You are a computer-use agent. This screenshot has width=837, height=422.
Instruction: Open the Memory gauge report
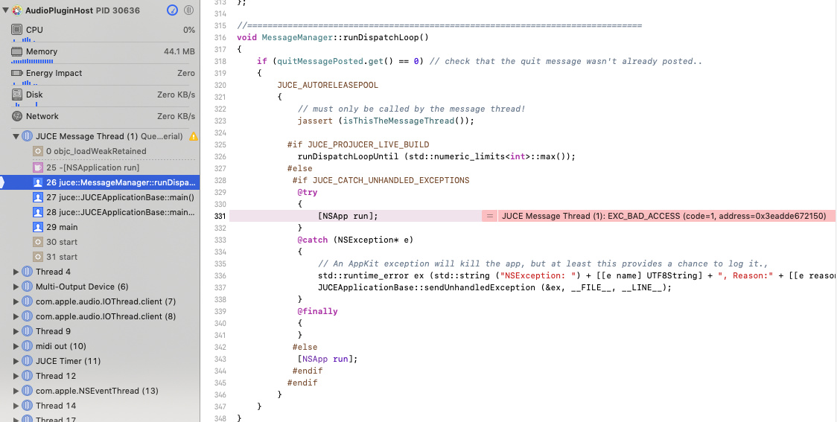coord(103,54)
